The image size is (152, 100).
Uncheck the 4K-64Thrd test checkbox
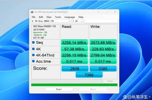pyautogui.click(x=33, y=55)
